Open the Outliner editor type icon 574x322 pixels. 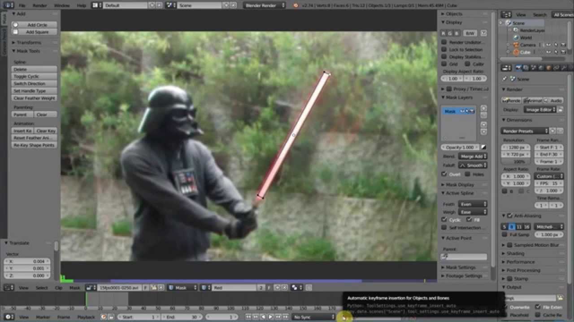505,15
